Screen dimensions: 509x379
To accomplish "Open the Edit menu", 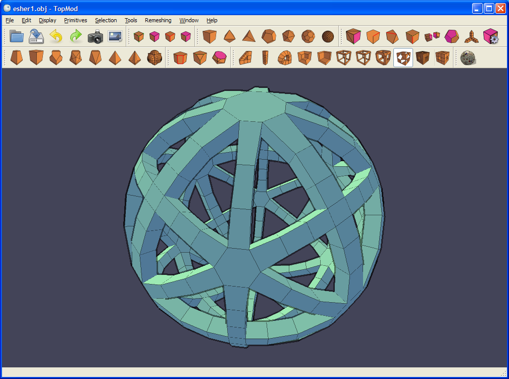I will 26,20.
